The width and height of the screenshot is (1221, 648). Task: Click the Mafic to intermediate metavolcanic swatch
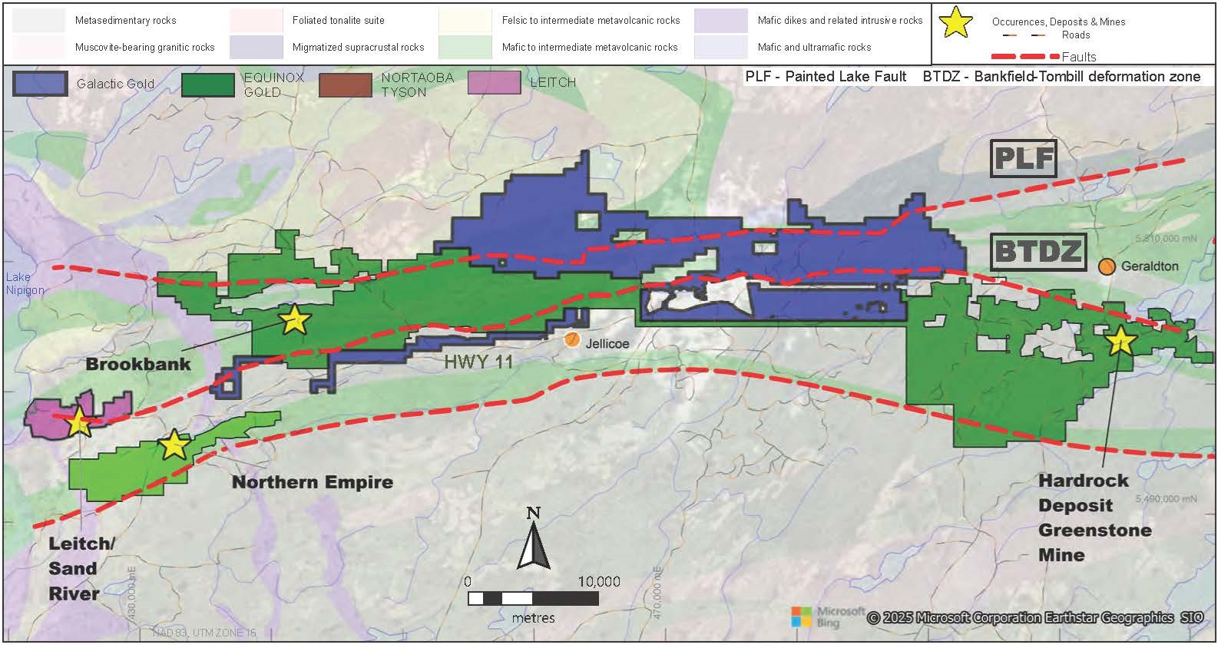click(x=465, y=47)
